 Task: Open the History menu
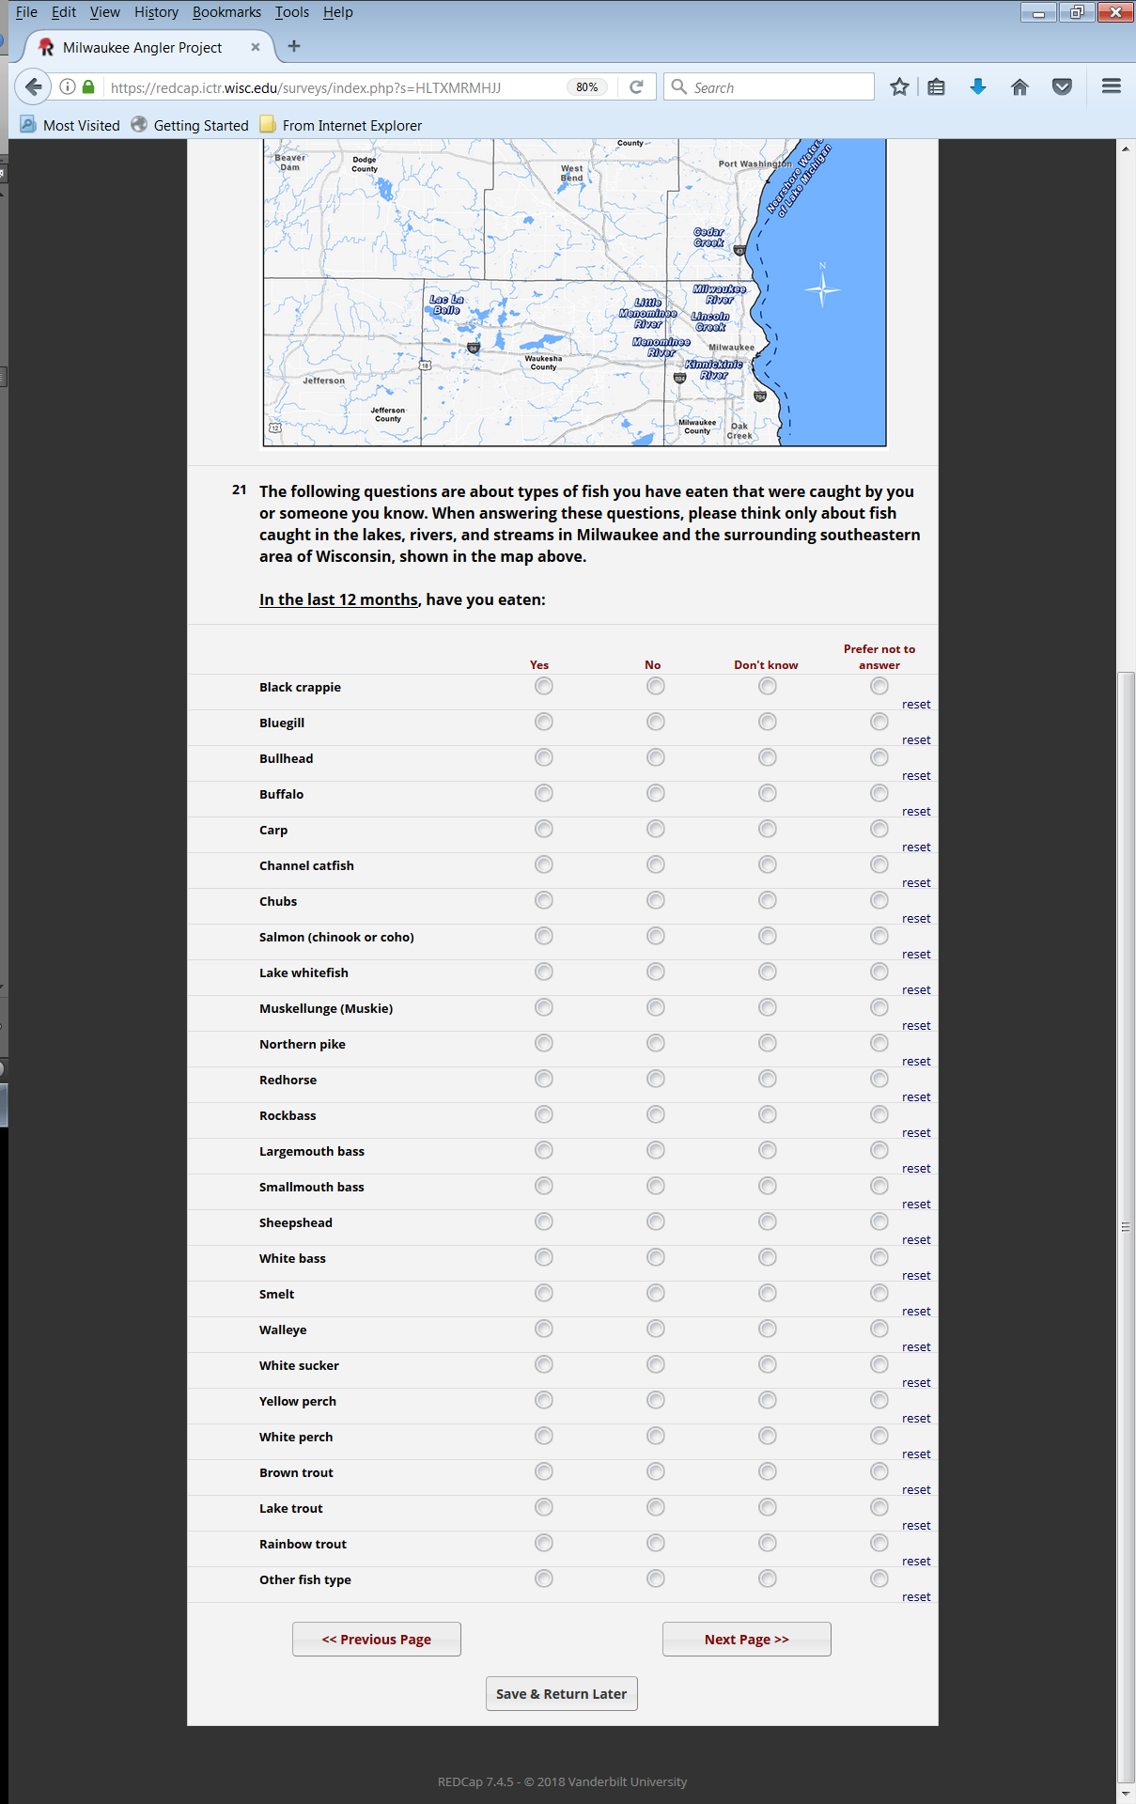pos(156,12)
